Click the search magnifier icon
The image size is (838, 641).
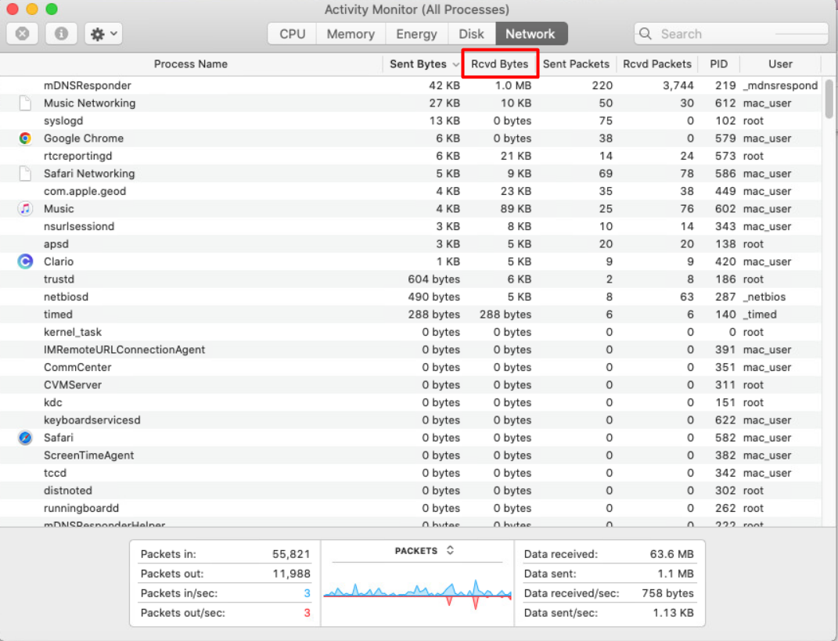645,34
